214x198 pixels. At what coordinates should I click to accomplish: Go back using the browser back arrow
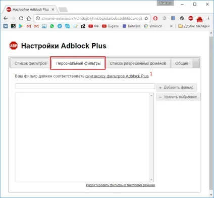pyautogui.click(x=6, y=18)
